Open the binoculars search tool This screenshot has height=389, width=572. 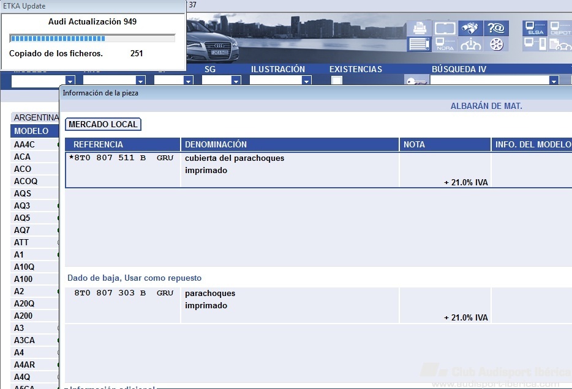coord(470,28)
